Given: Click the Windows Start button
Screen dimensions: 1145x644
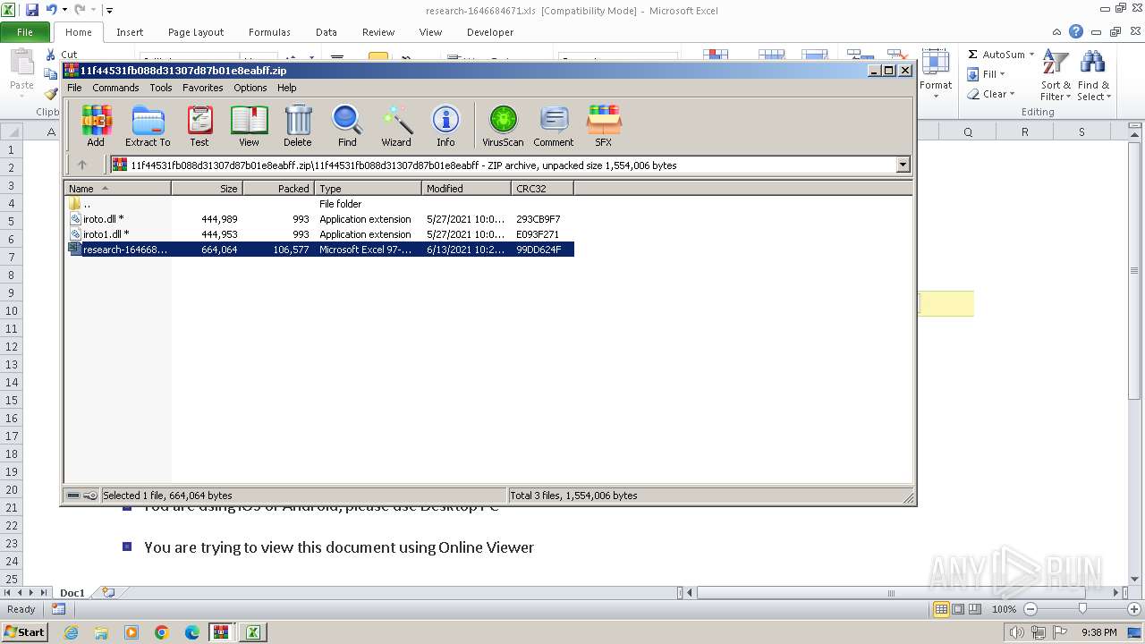Looking at the screenshot, I should [x=25, y=632].
